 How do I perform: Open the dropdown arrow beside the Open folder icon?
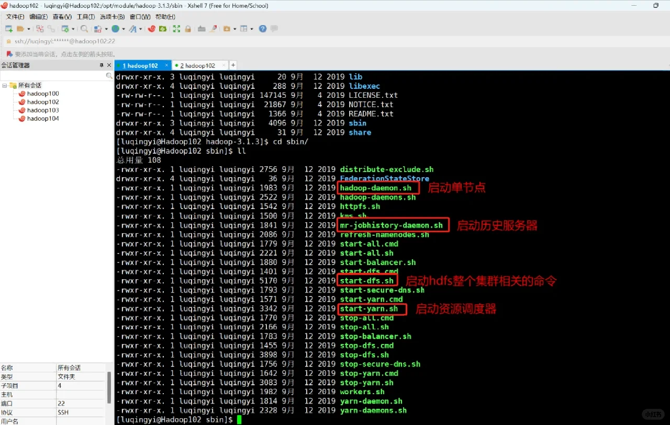click(x=29, y=29)
